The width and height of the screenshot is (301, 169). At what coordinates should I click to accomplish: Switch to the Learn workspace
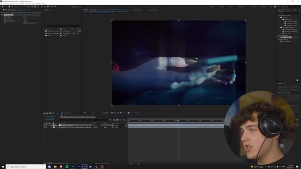click(230, 7)
